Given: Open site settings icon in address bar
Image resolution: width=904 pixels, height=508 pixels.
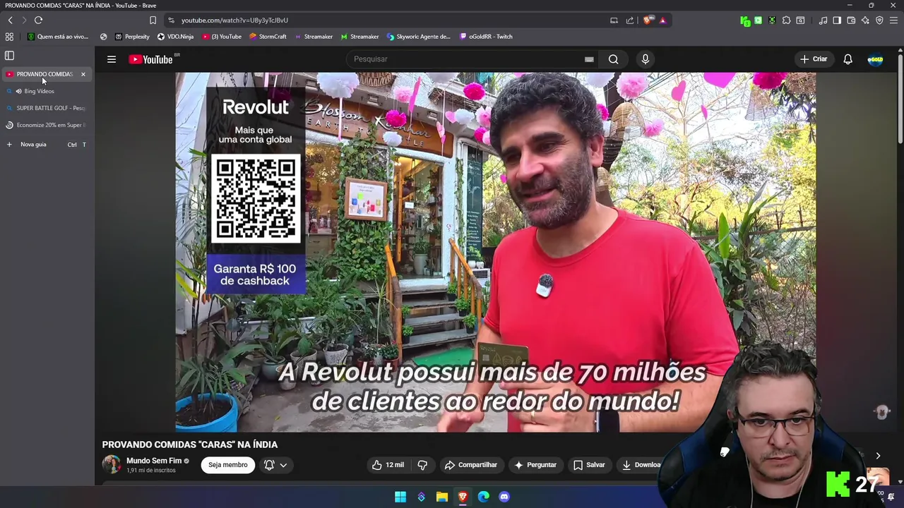Looking at the screenshot, I should click(x=171, y=20).
